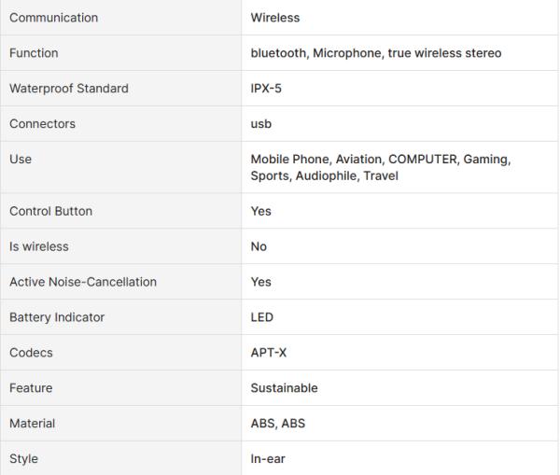Click the Function row label
This screenshot has width=560, height=475.
click(34, 53)
